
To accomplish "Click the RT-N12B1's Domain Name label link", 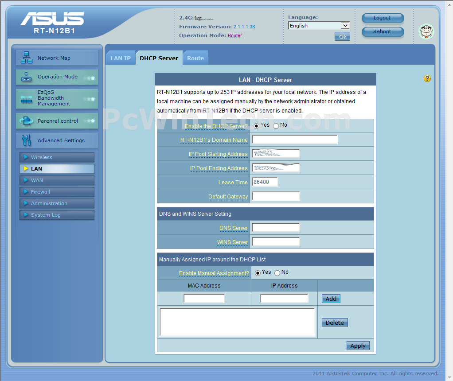I will click(214, 140).
